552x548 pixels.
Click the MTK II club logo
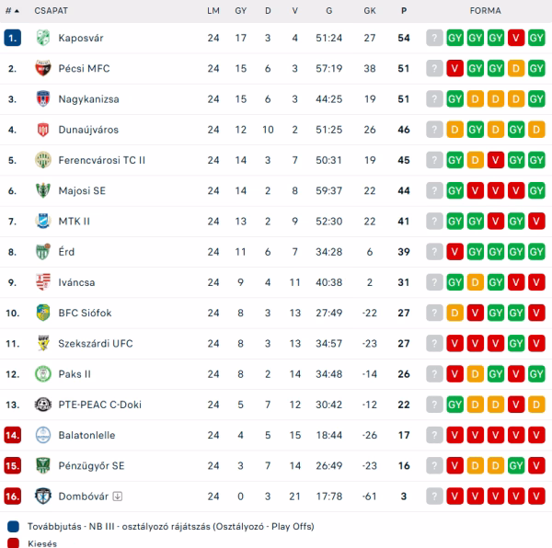pos(42,221)
